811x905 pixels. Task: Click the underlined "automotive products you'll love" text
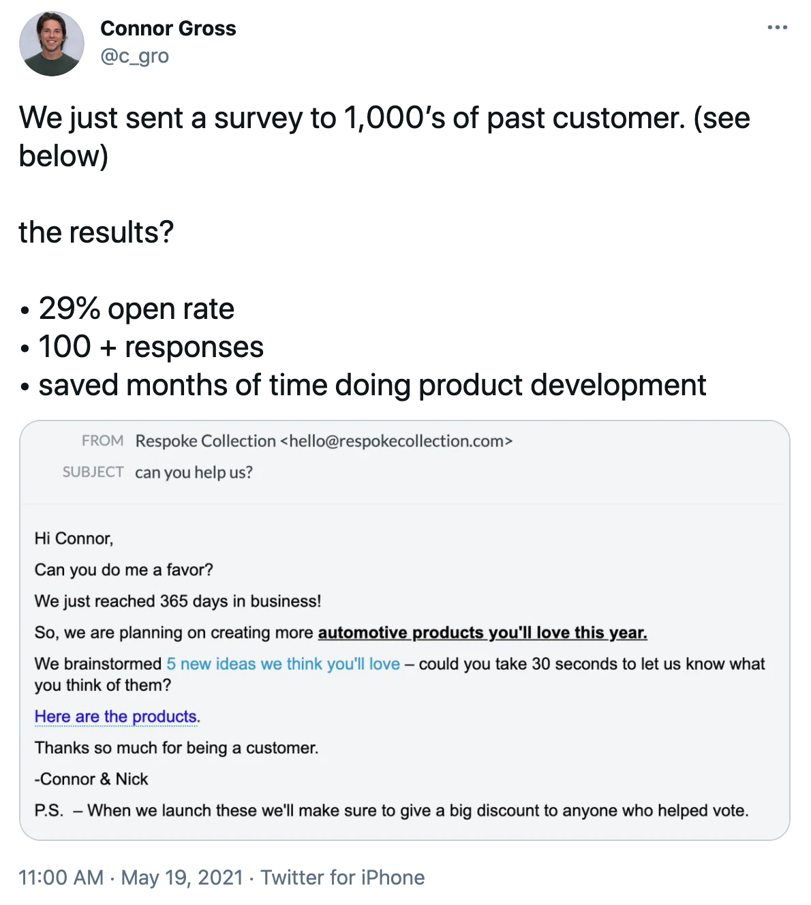point(482,632)
